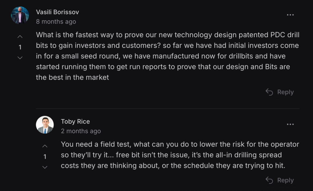Downvote Toby Rice's reply
This screenshot has height=191, width=313.
(45, 167)
